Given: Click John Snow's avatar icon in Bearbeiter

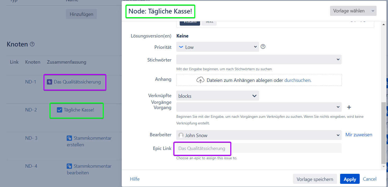Looking at the screenshot, I should [x=181, y=135].
